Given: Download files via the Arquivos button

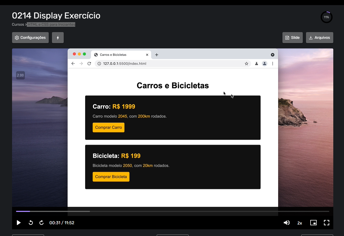Looking at the screenshot, I should pyautogui.click(x=319, y=37).
